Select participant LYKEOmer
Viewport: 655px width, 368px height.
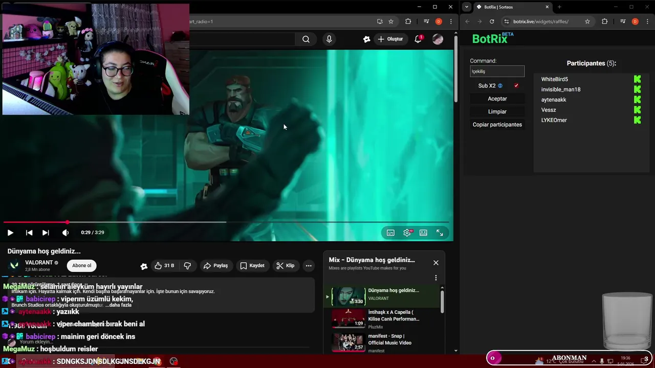554,120
